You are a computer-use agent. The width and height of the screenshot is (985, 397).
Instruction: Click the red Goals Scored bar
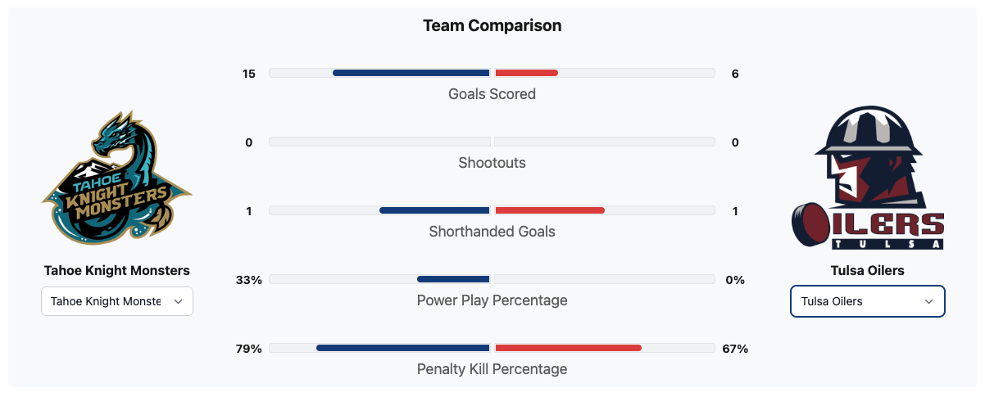[527, 73]
